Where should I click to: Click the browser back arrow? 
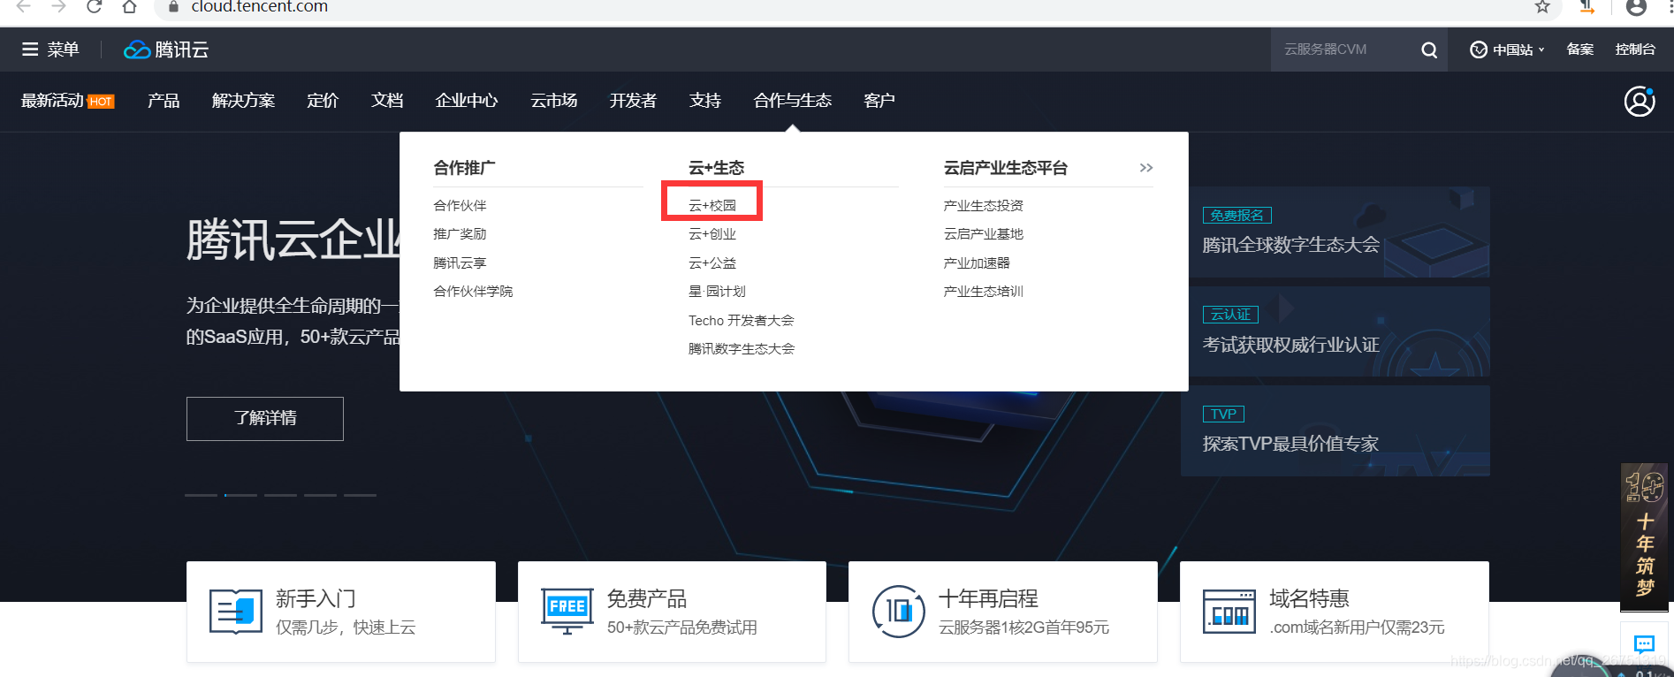[x=24, y=6]
